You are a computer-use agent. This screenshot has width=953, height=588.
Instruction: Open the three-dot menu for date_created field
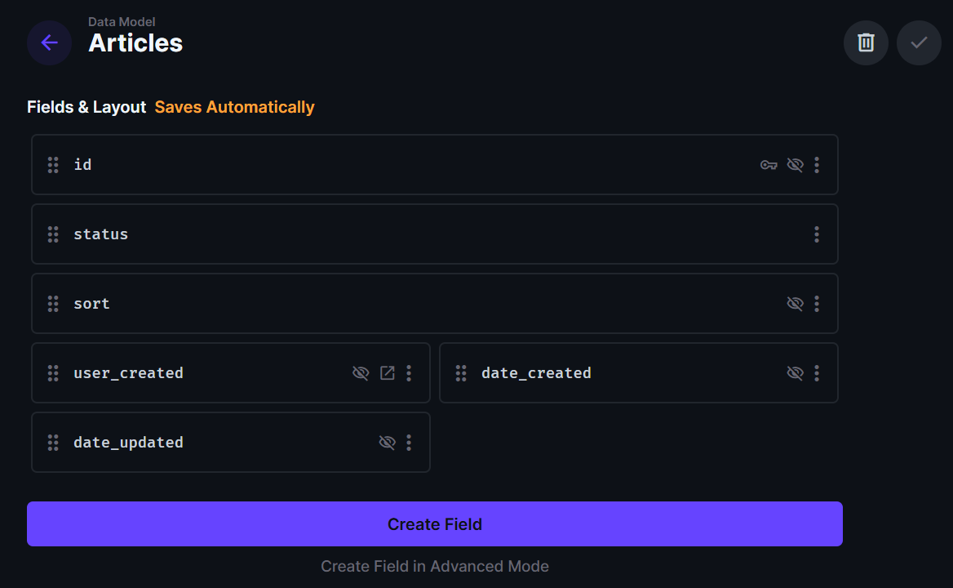coord(817,373)
